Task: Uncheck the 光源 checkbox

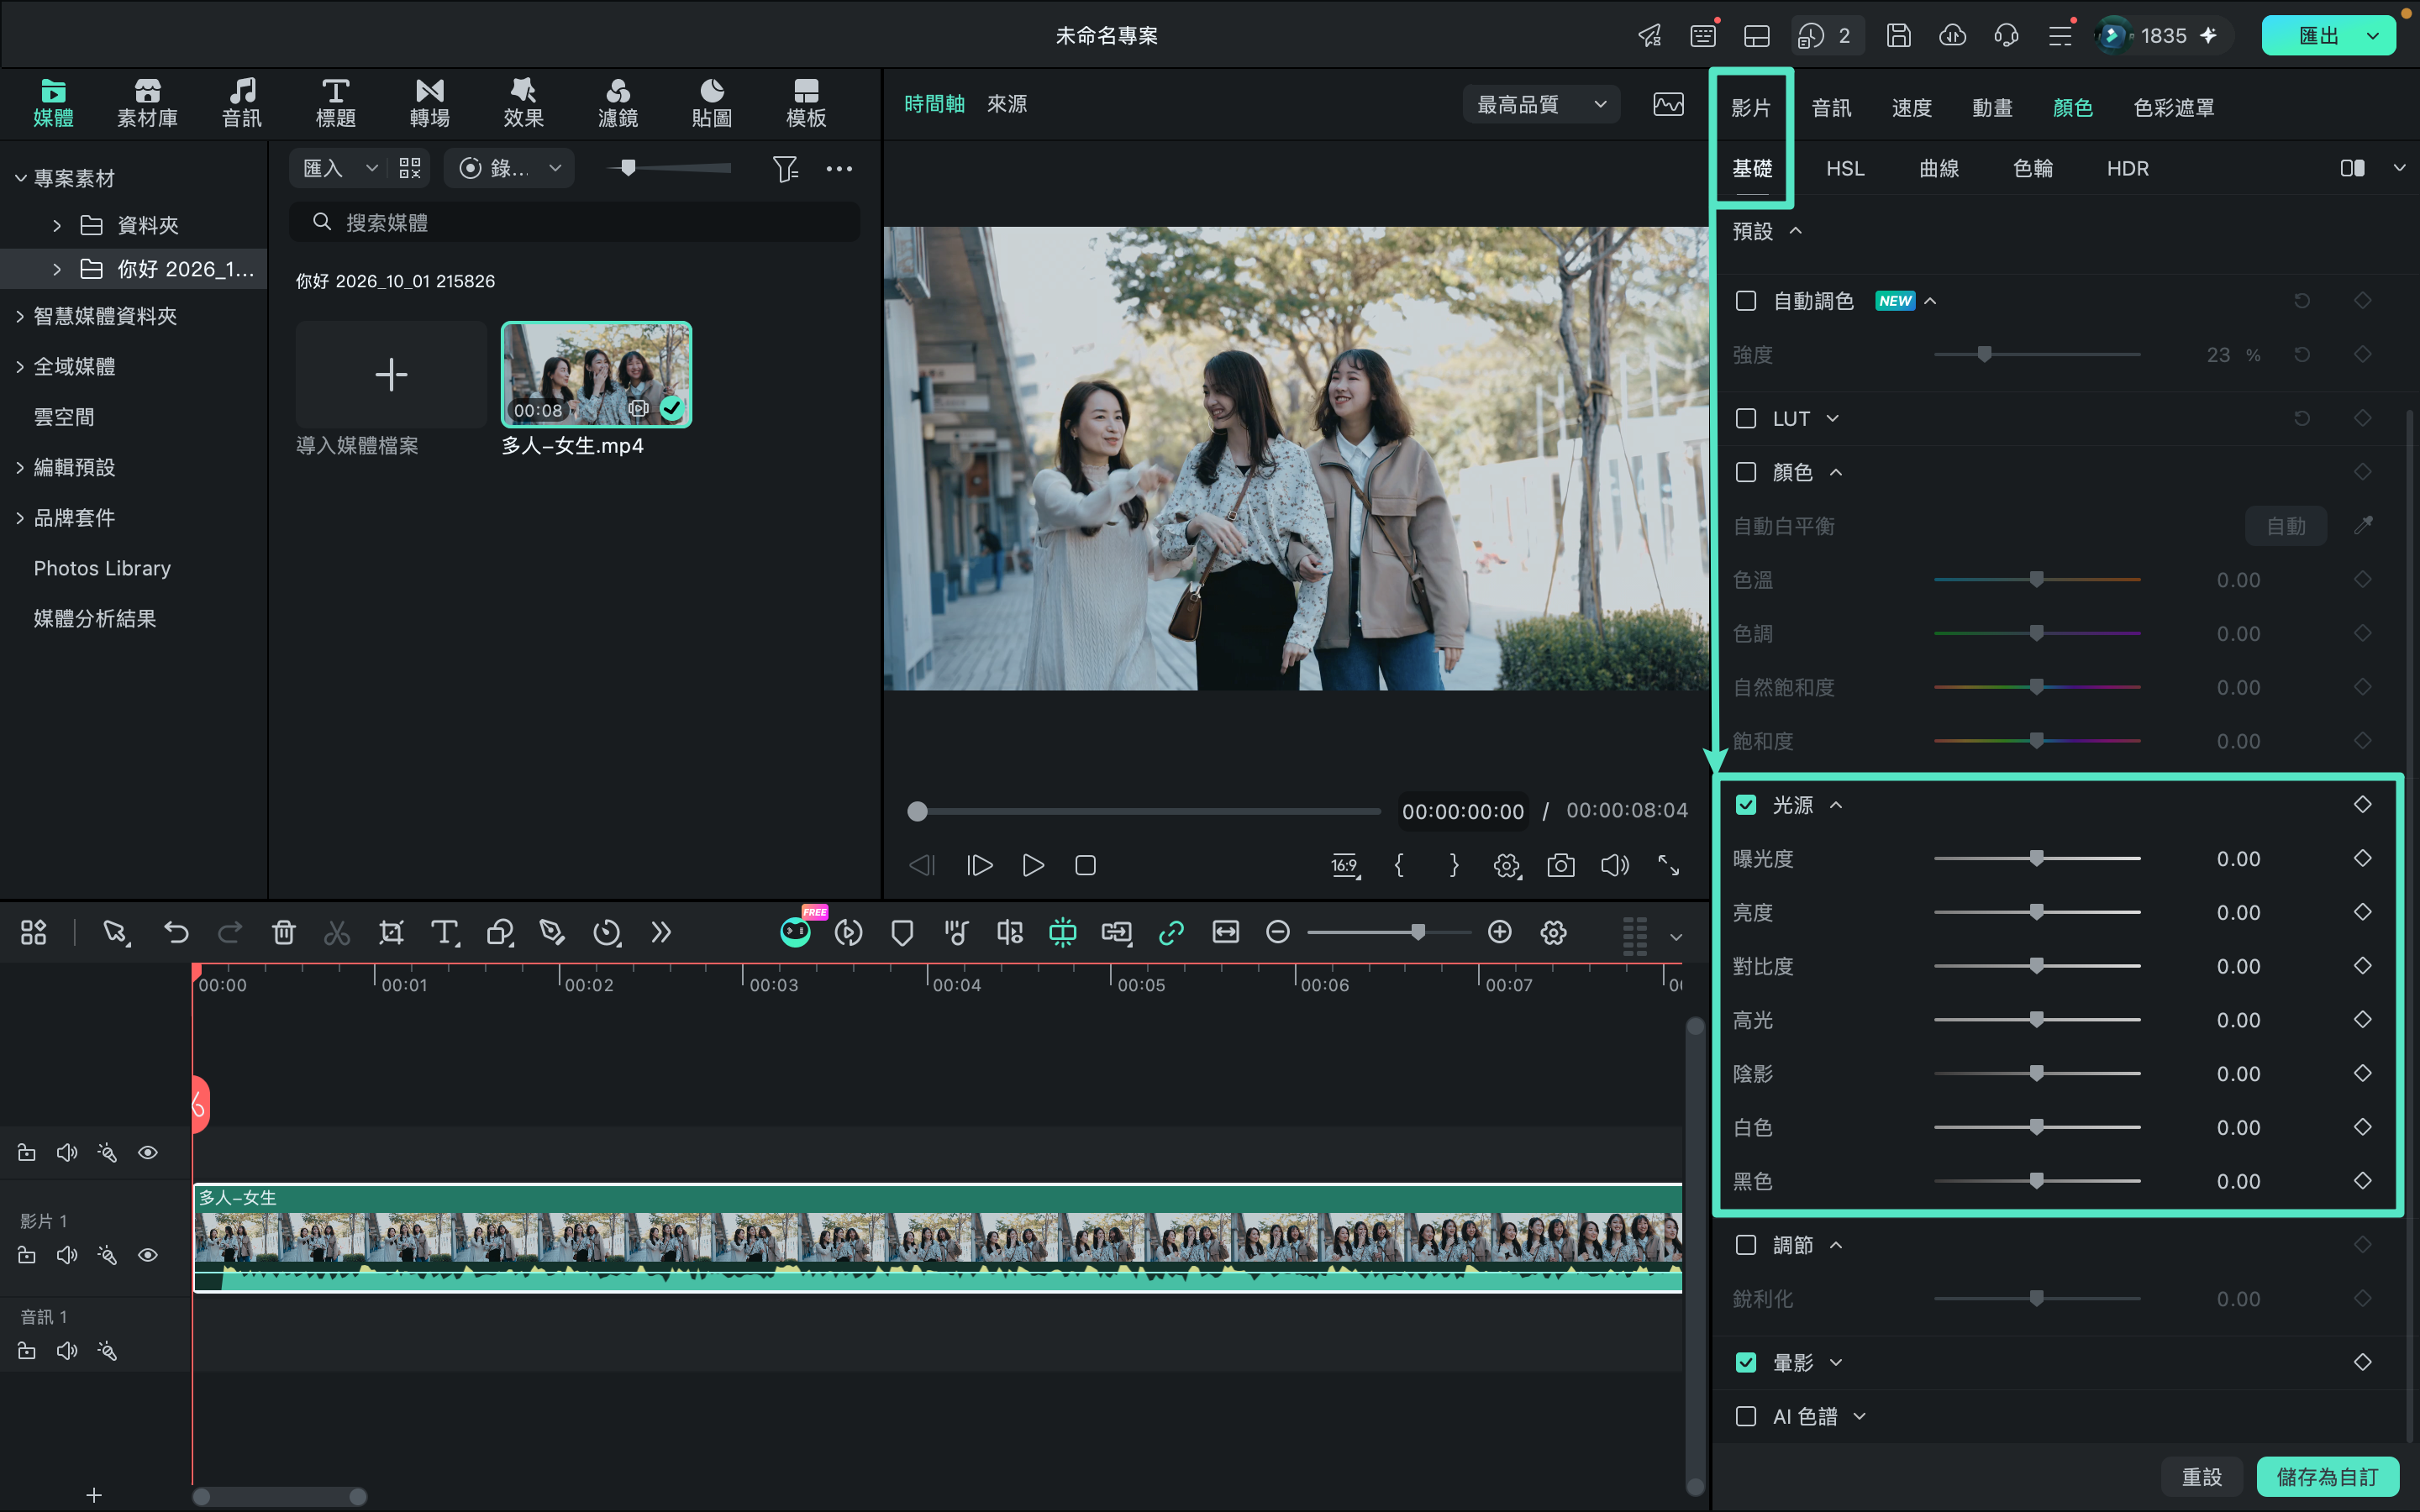Action: (x=1746, y=805)
